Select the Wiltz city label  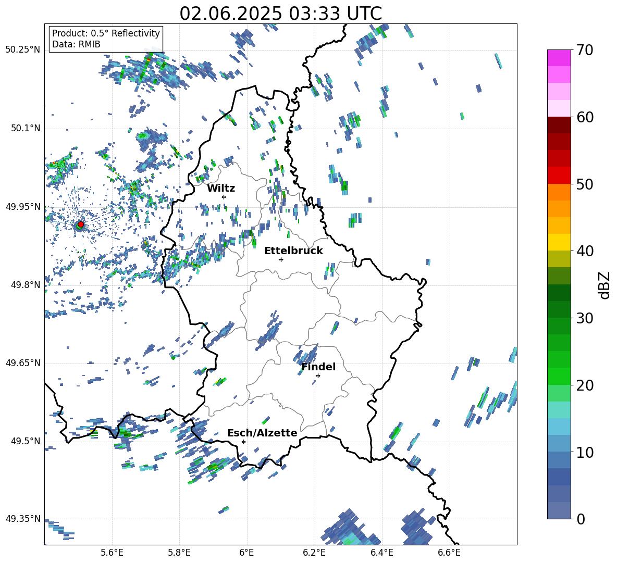[221, 189]
